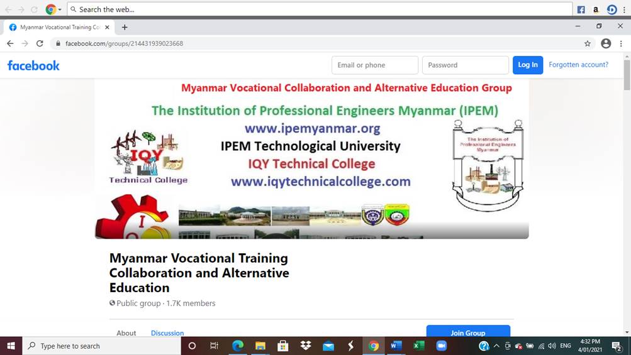631x355 pixels.
Task: Switch to Excel on the taskbar
Action: [x=418, y=346]
